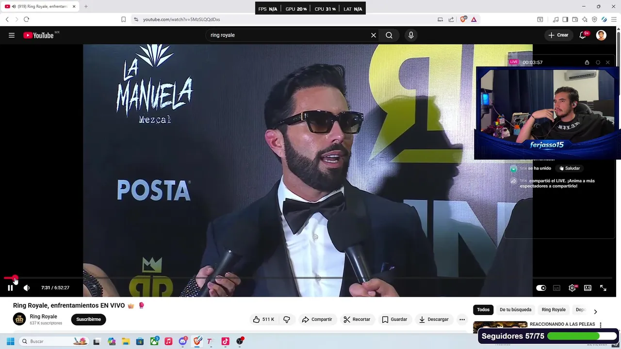
Task: Open player settings gear
Action: pos(572,288)
